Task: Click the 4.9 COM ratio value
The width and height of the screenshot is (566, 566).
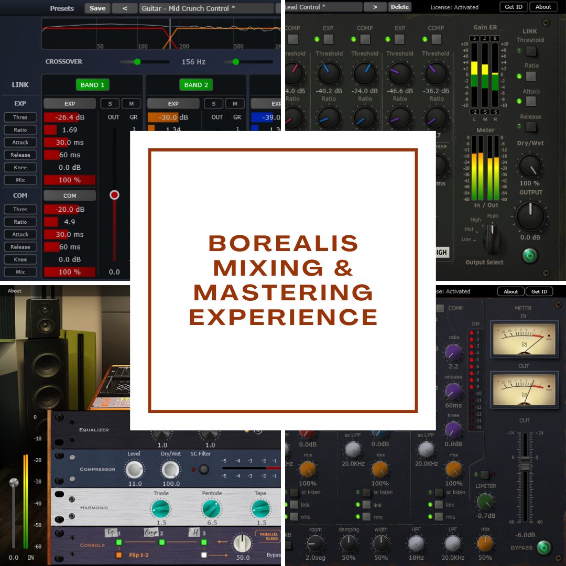Action: (70, 222)
